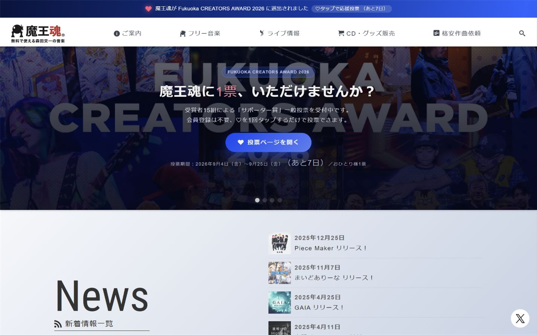The width and height of the screenshot is (537, 335).
Task: Select the second carousel dot
Action: tap(265, 200)
